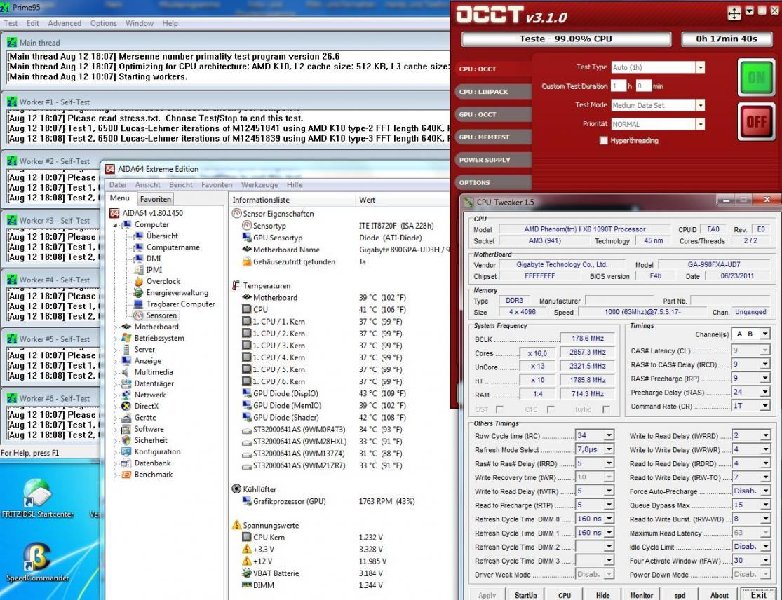Open the Refresh Mode Select dropdown
782x600 pixels.
pos(609,449)
